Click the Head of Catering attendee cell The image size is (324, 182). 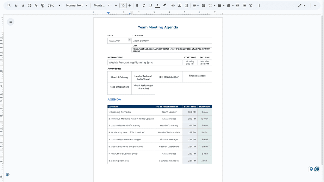119,77
